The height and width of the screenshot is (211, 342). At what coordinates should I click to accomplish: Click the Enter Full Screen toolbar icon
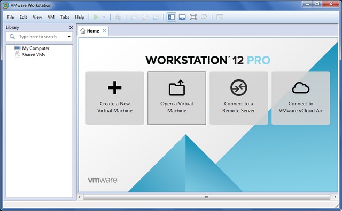[193, 17]
